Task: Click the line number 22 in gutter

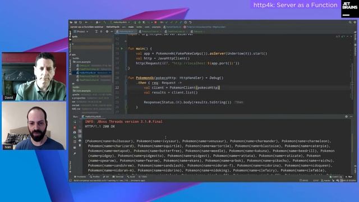Action: coord(117,88)
